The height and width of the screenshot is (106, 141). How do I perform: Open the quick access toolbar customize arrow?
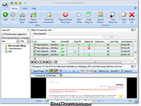click(25, 3)
